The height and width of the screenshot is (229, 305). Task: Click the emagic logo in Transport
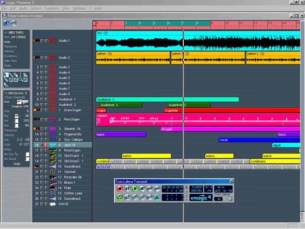201,198
